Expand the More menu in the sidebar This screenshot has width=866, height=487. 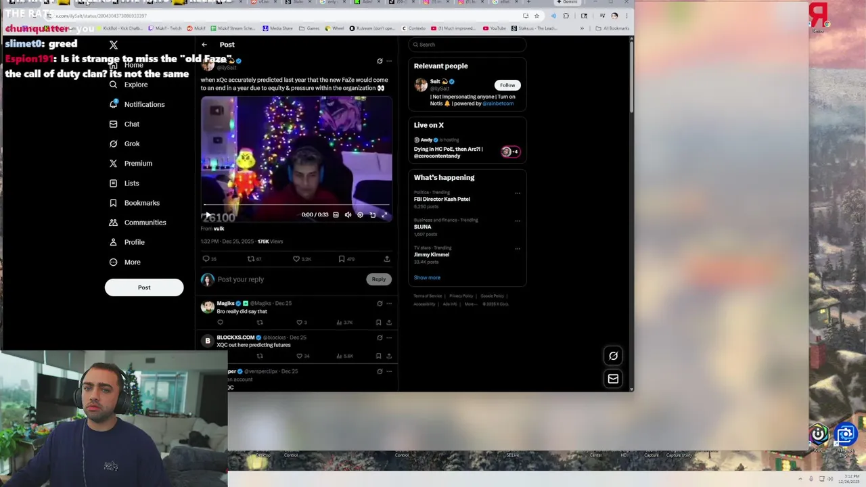(124, 262)
